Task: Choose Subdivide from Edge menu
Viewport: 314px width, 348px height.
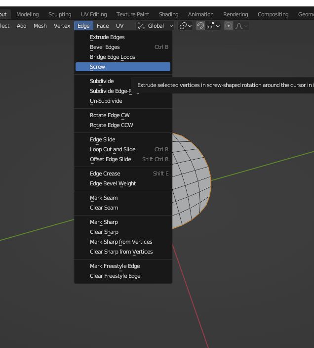Action: point(102,81)
